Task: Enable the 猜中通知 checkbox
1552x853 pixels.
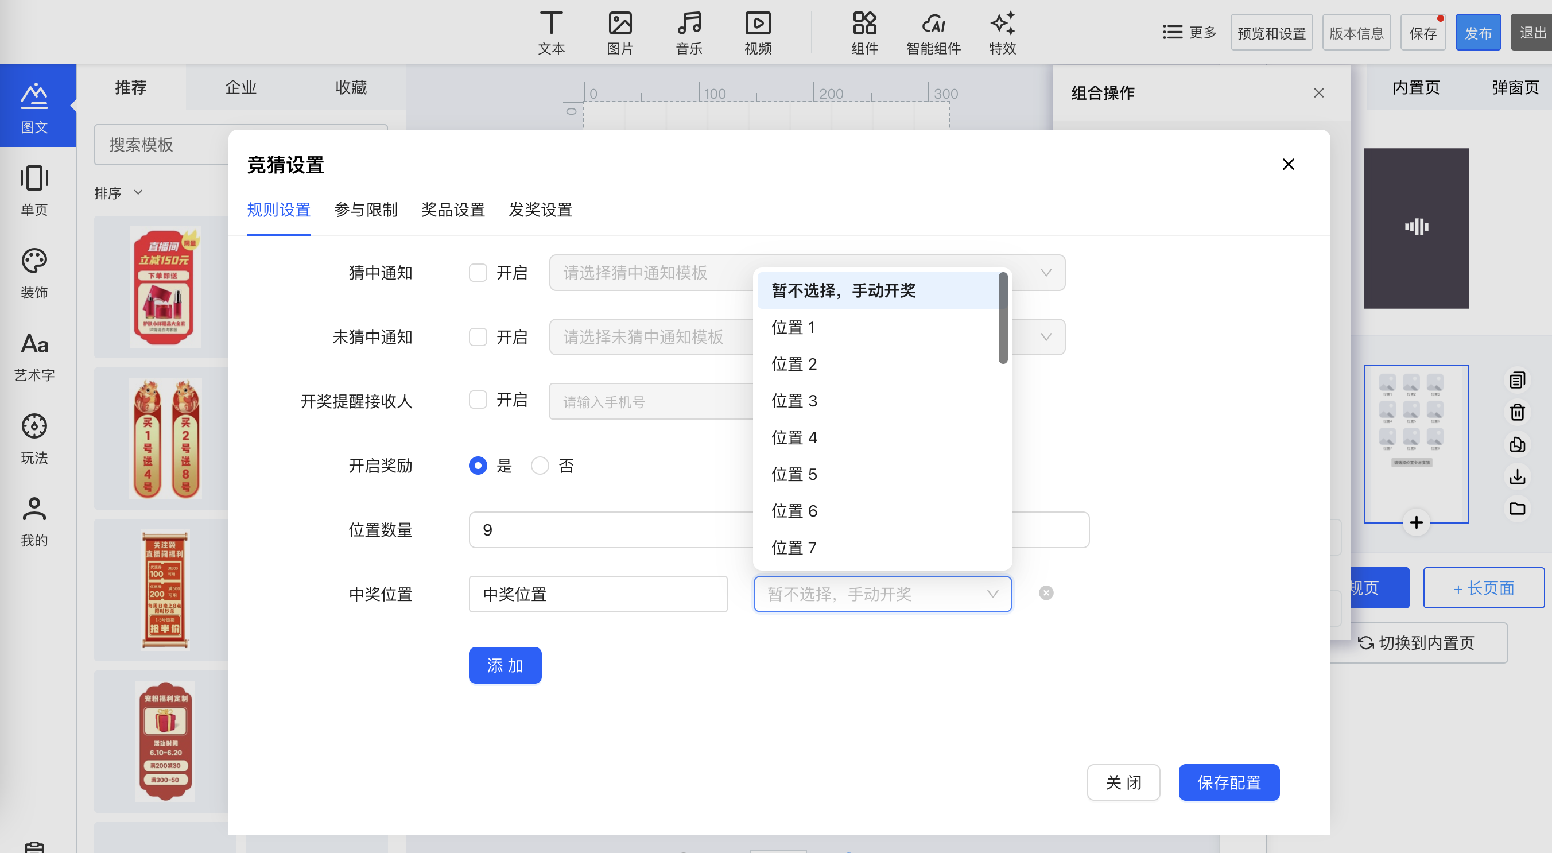Action: 478,272
